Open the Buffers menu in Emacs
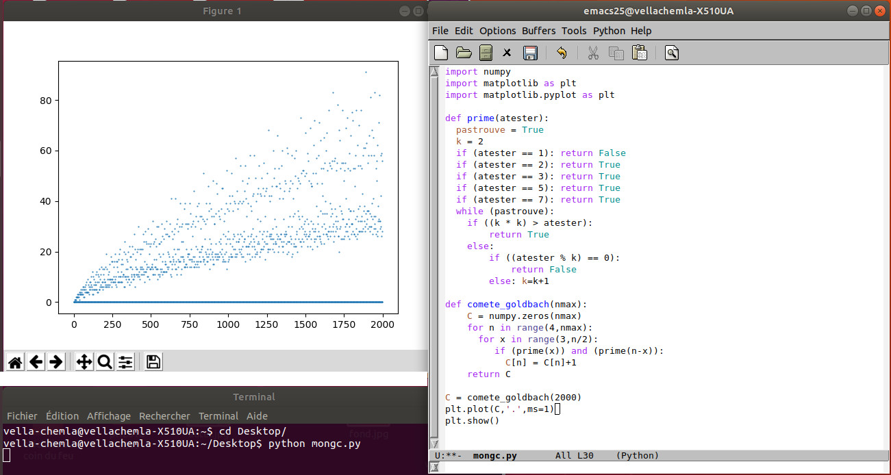891x475 pixels. [538, 31]
